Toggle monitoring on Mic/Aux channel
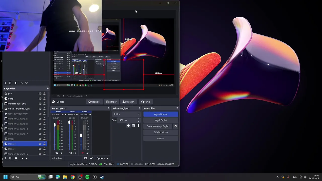This screenshot has height=181, width=322. (75, 153)
